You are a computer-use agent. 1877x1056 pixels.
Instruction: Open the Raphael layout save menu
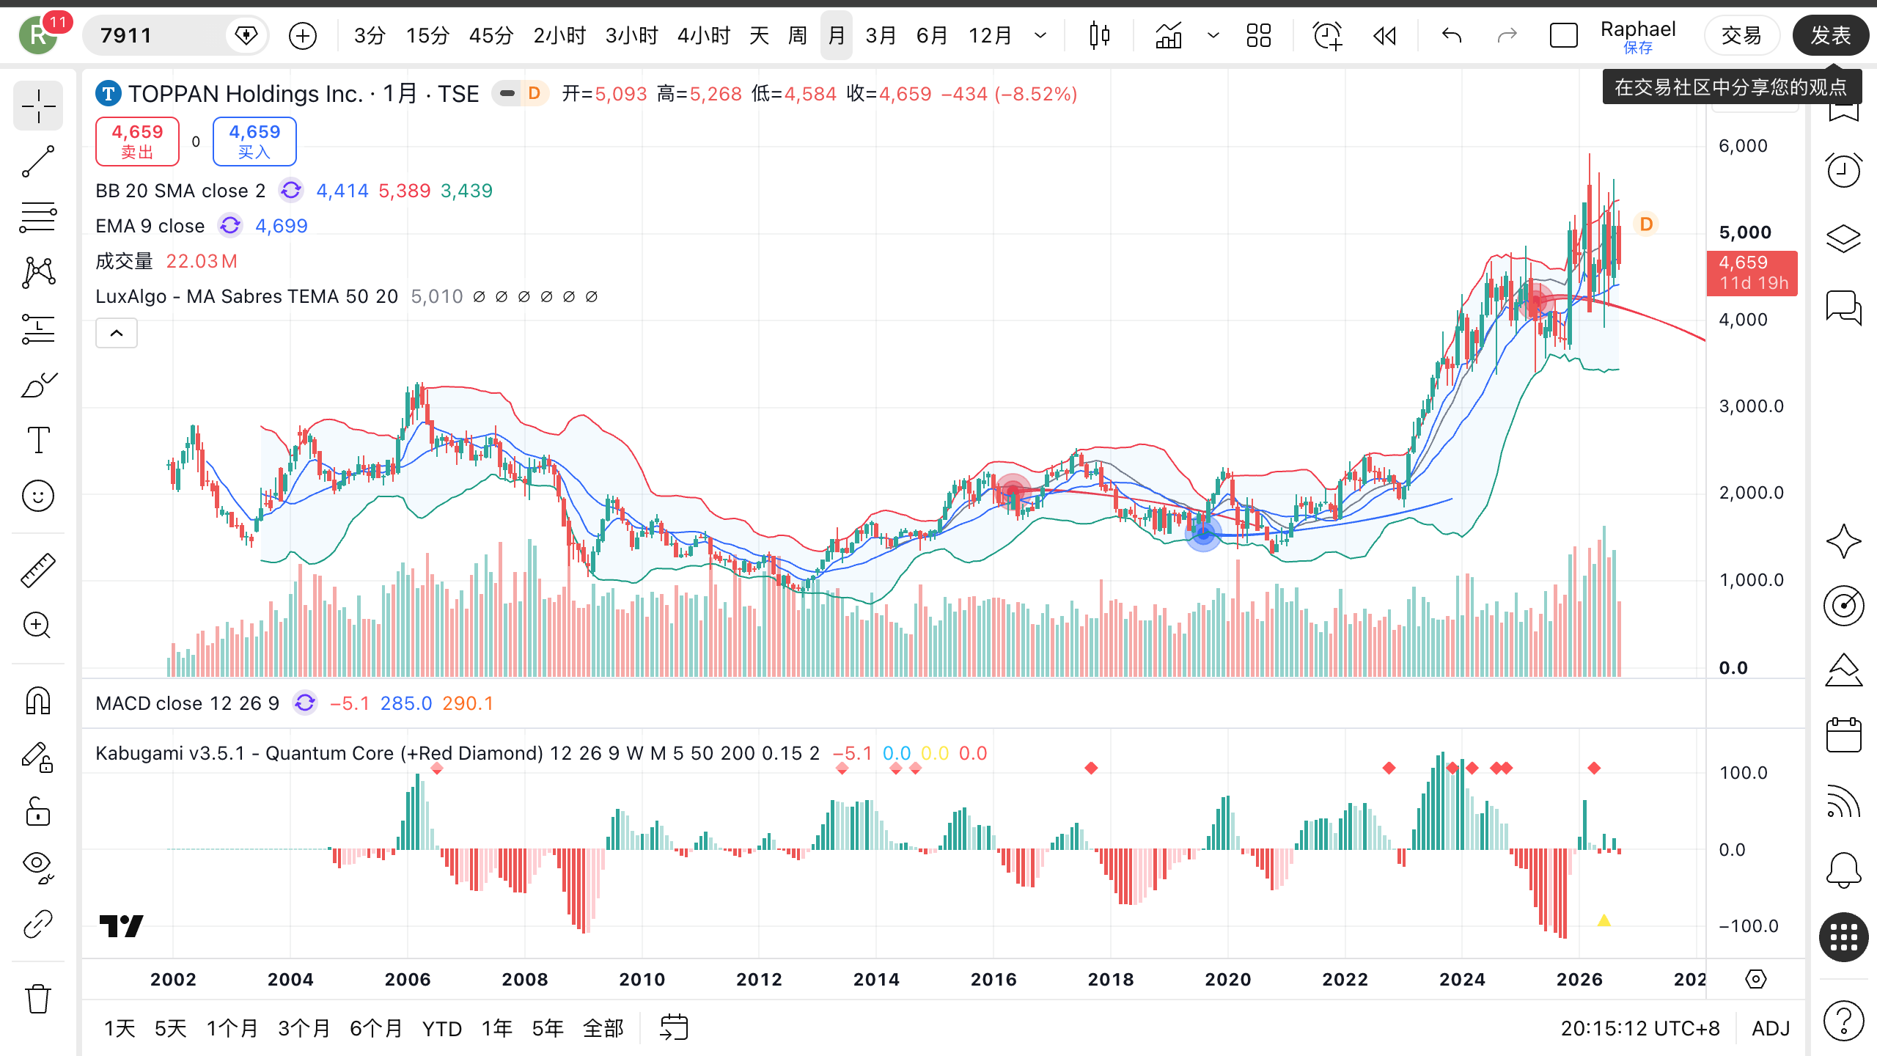[x=1638, y=37]
